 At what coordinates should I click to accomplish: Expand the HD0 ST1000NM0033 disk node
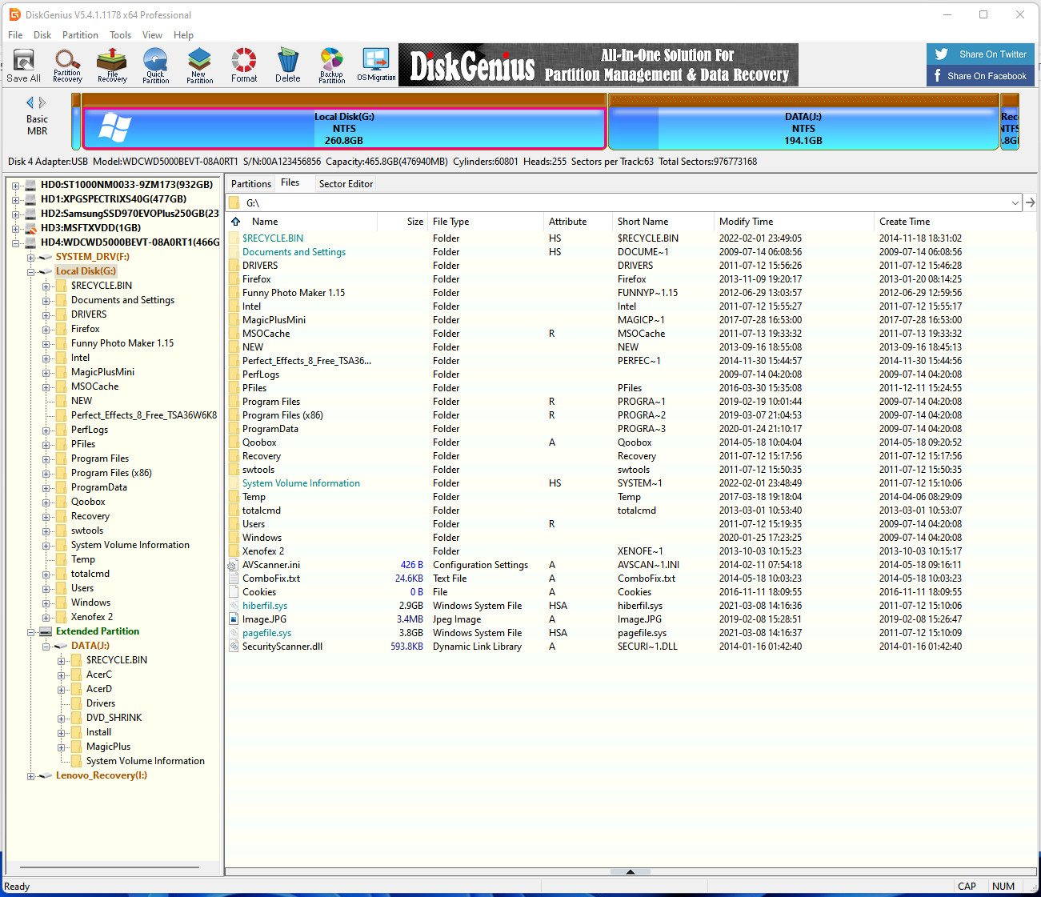pyautogui.click(x=15, y=185)
